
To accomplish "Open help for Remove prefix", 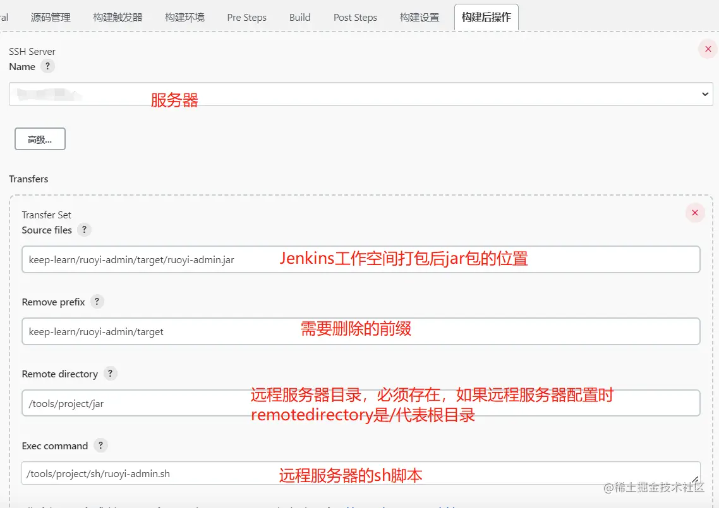I will click(97, 302).
